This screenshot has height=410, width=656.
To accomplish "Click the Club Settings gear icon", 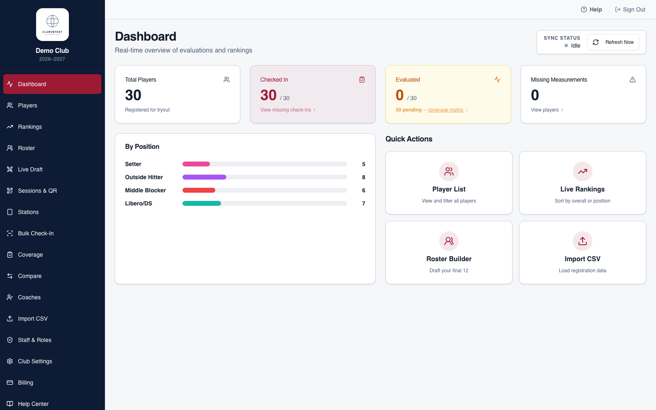I will click(10, 361).
